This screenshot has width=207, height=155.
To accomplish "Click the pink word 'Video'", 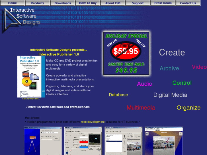I will pos(199,67).
